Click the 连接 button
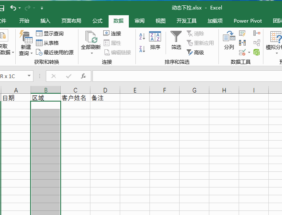This screenshot has height=215, width=282. point(112,33)
